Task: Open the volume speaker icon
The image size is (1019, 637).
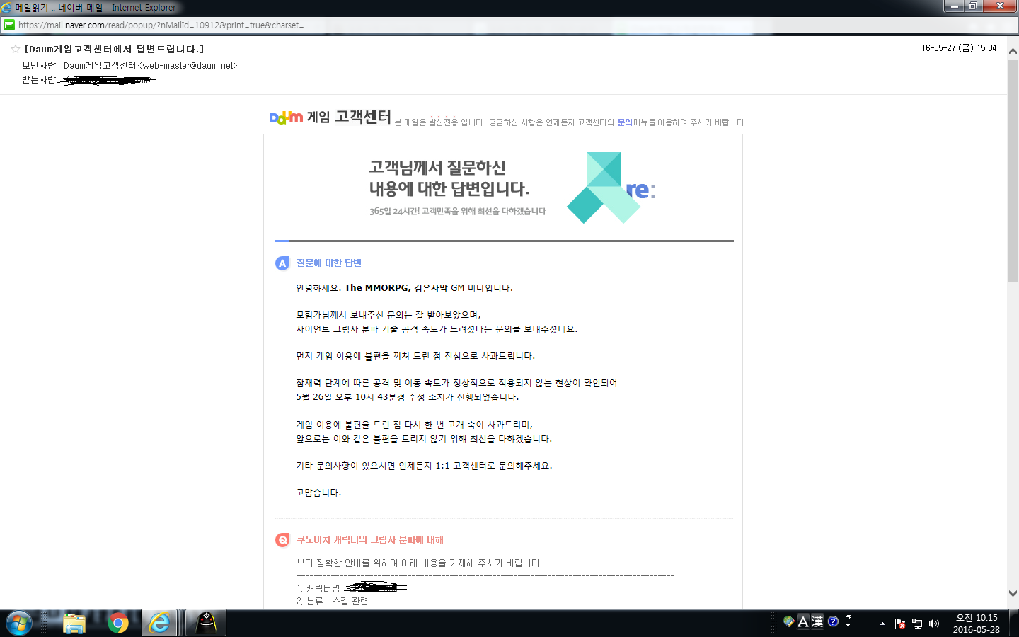Action: (x=934, y=624)
